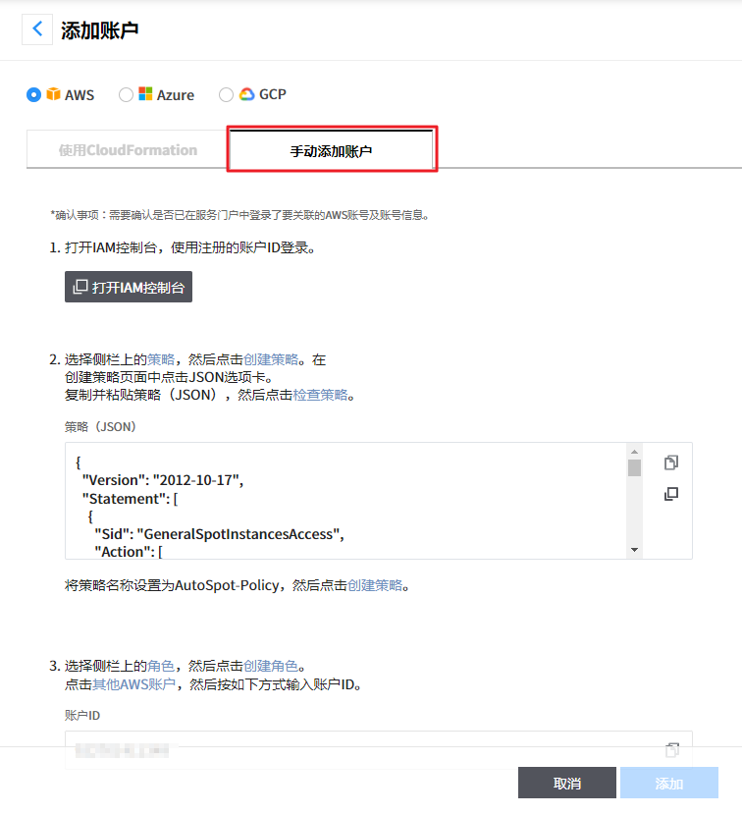This screenshot has height=815, width=742.
Task: Select GCP as the cloud provider
Action: (226, 95)
